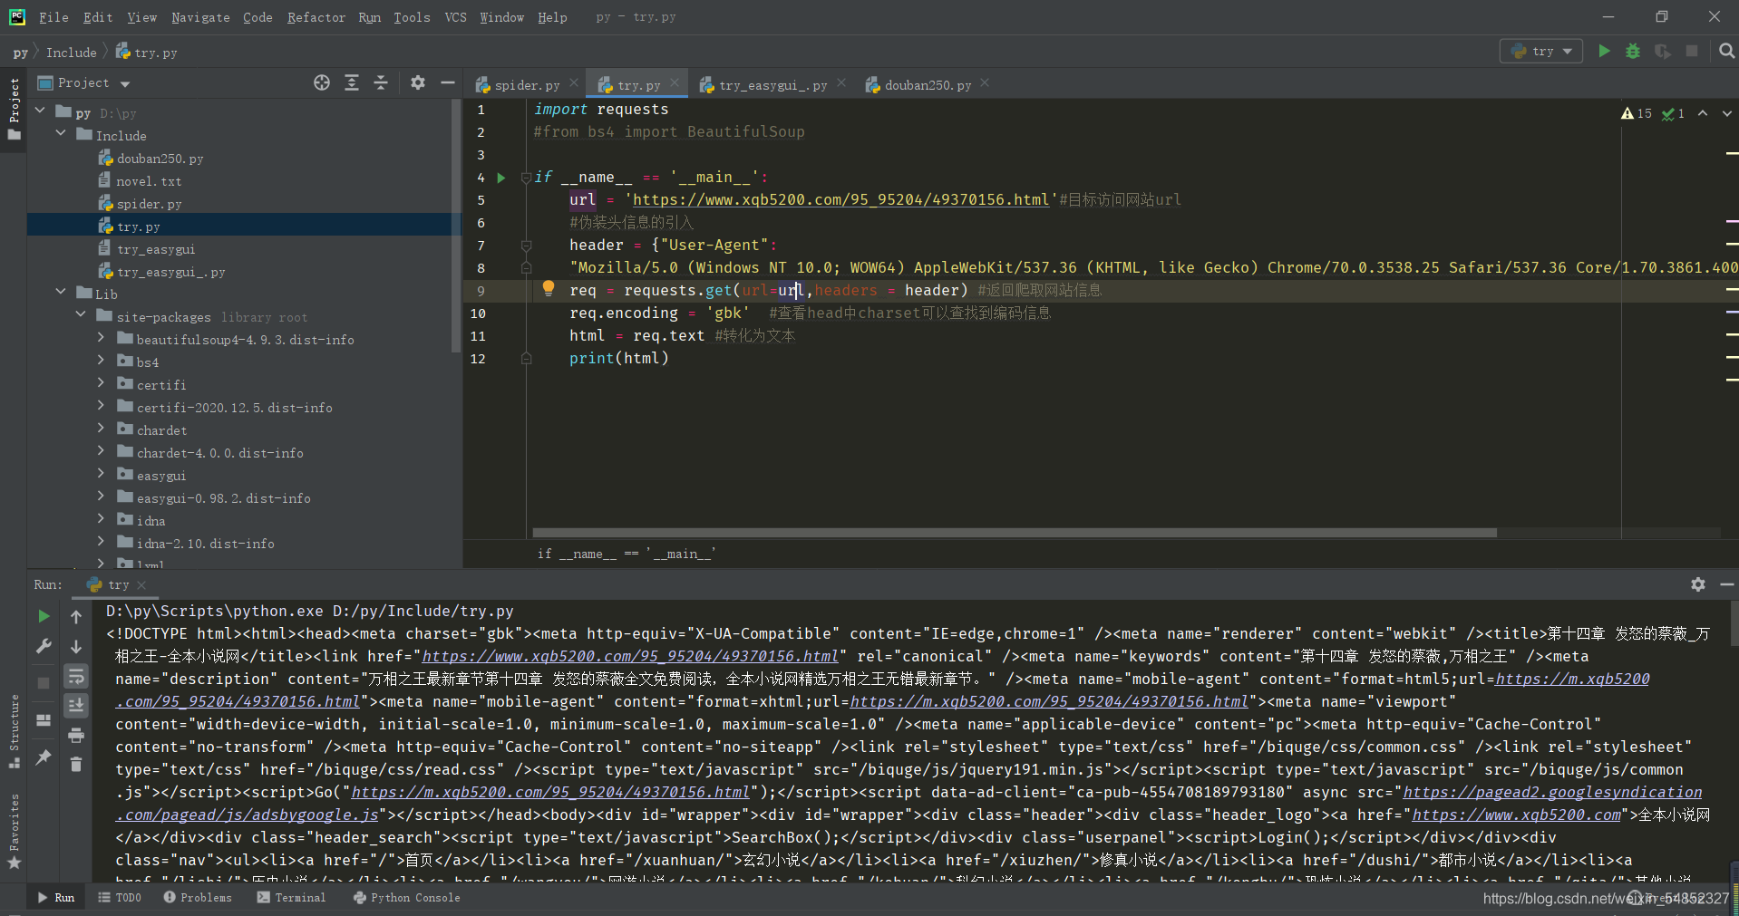This screenshot has height=916, width=1739.
Task: Click the canonical xqb5200 link in output
Action: [630, 656]
